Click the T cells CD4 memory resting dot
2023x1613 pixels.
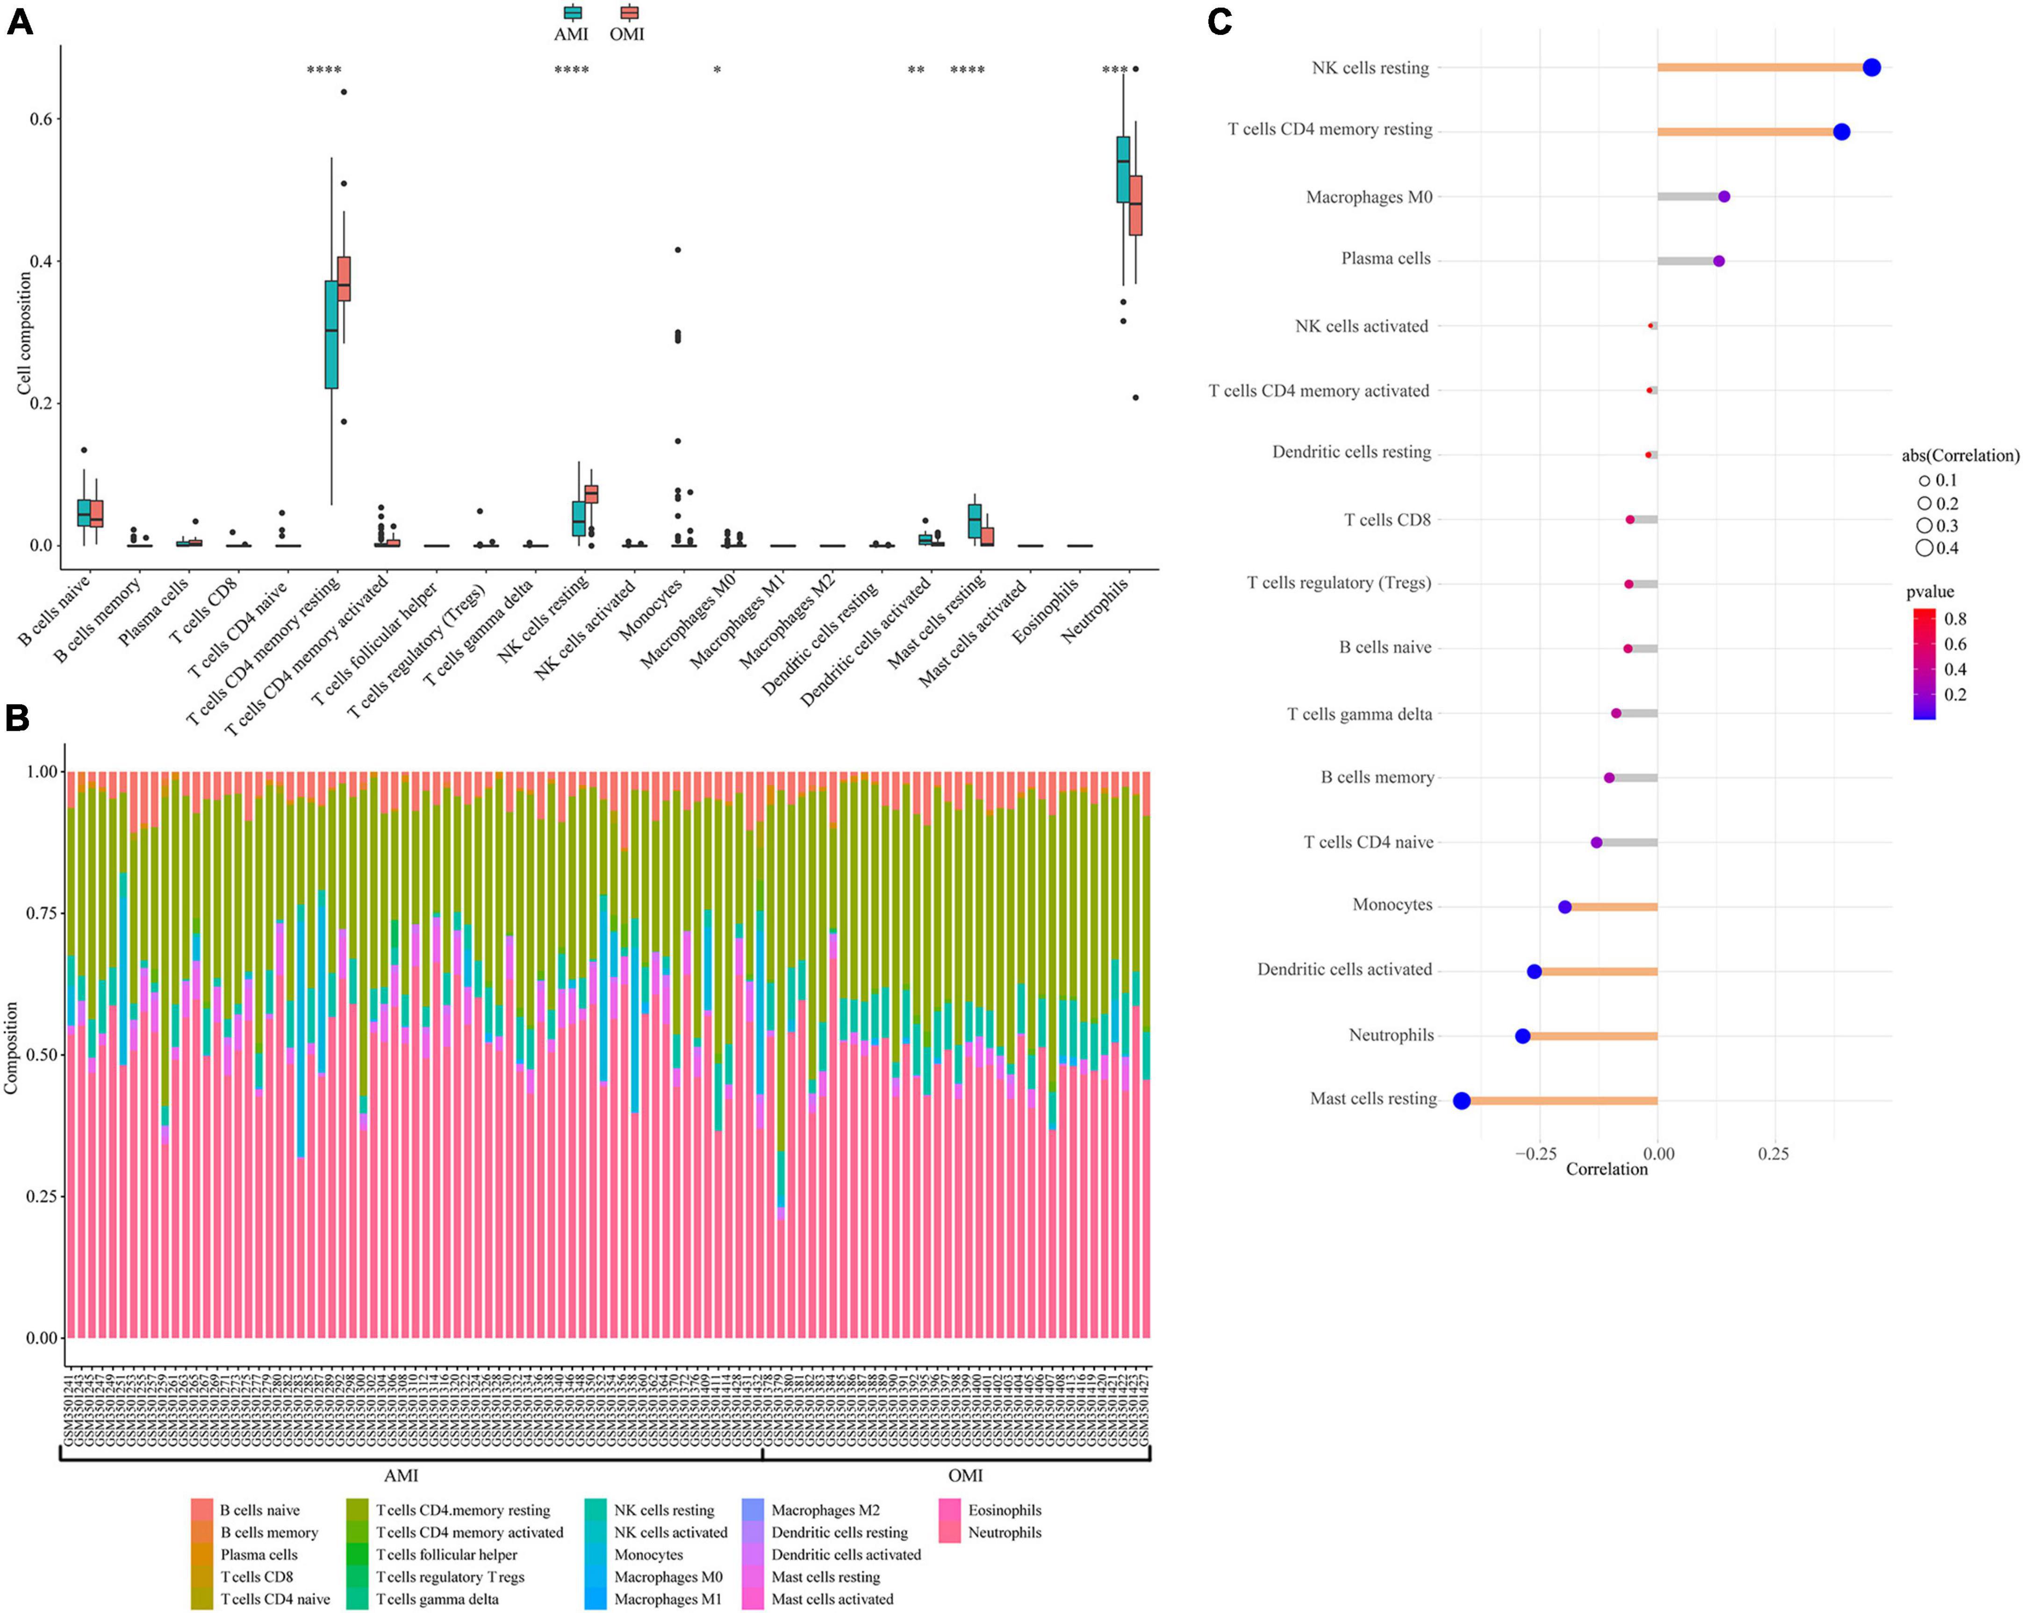[1841, 132]
